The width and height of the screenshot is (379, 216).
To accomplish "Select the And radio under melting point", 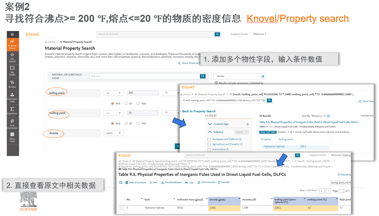I will coord(113,123).
